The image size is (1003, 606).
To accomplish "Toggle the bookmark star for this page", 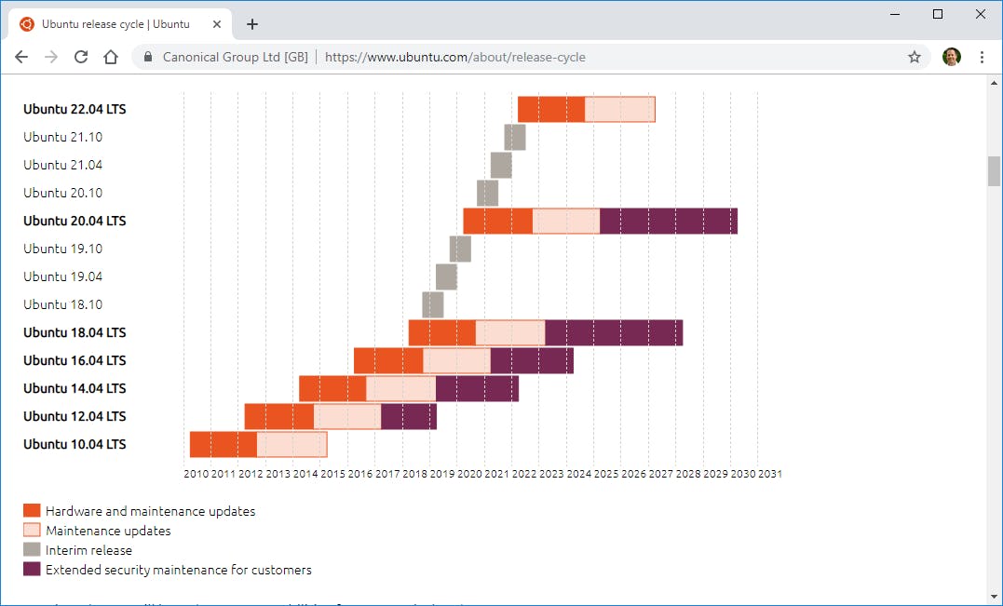I will (914, 57).
